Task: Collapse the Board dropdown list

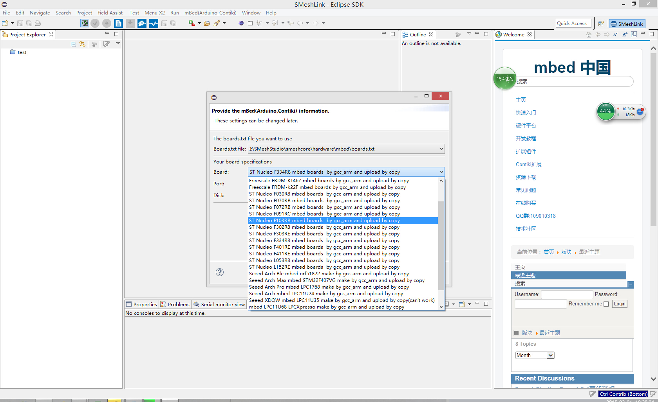Action: [441, 172]
